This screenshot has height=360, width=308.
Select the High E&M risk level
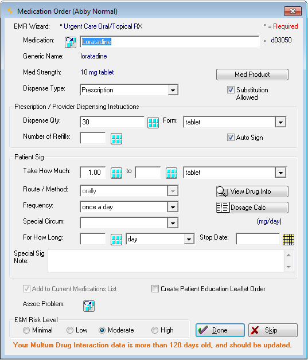pos(155,330)
